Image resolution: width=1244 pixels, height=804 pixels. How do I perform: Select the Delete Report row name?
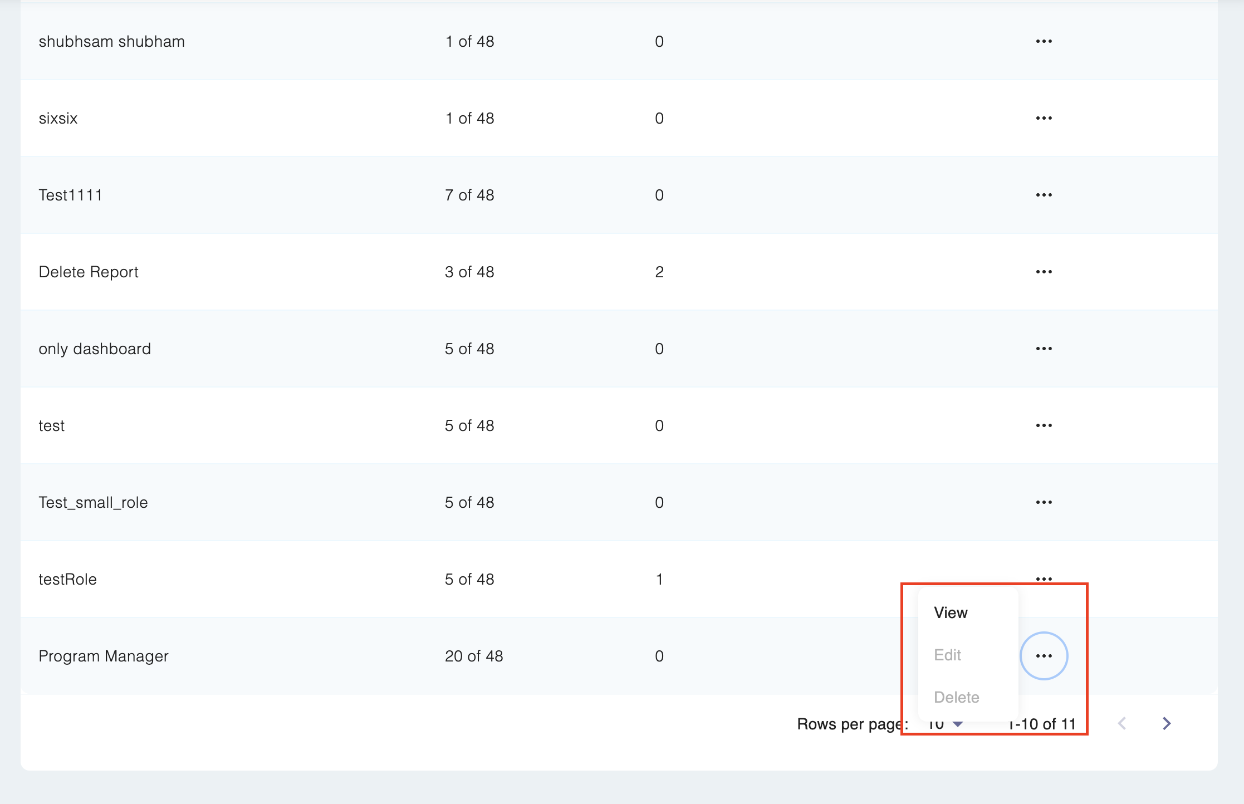coord(89,272)
